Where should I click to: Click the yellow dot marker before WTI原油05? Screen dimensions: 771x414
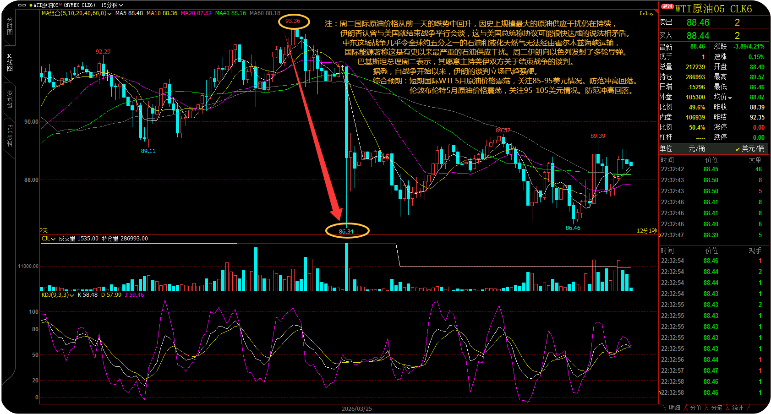click(x=31, y=5)
